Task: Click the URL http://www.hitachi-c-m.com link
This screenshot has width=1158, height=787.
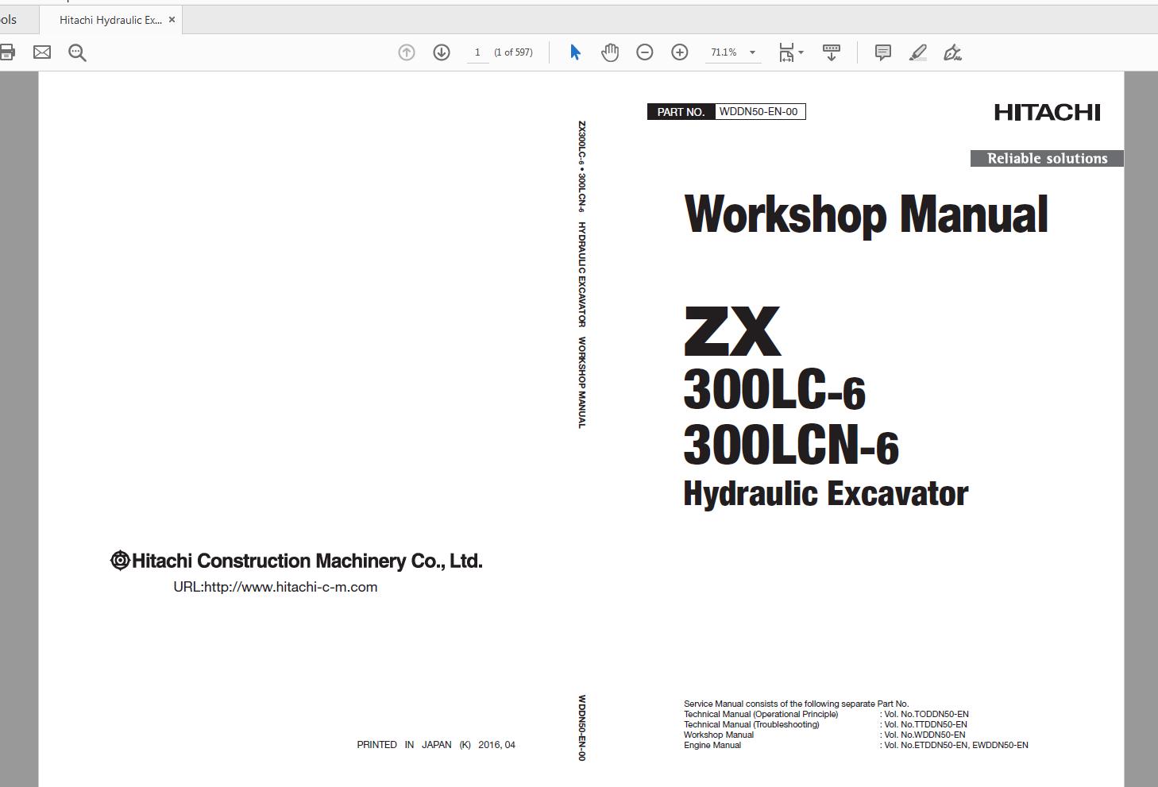Action: (276, 588)
